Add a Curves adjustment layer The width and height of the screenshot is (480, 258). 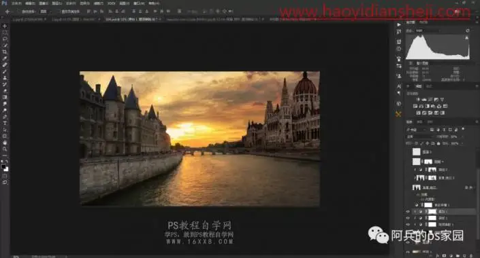431,100
